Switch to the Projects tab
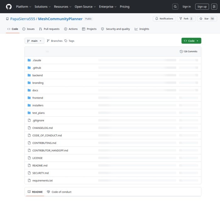This screenshot has width=220, height=220. point(89,29)
